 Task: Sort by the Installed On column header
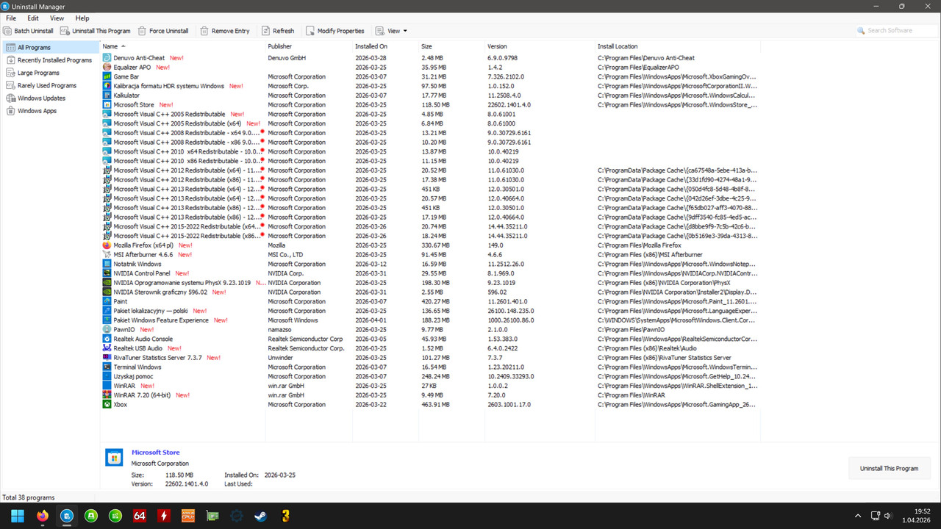click(386, 46)
